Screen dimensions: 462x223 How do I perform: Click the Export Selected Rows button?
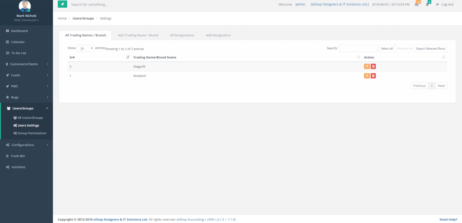coord(430,48)
